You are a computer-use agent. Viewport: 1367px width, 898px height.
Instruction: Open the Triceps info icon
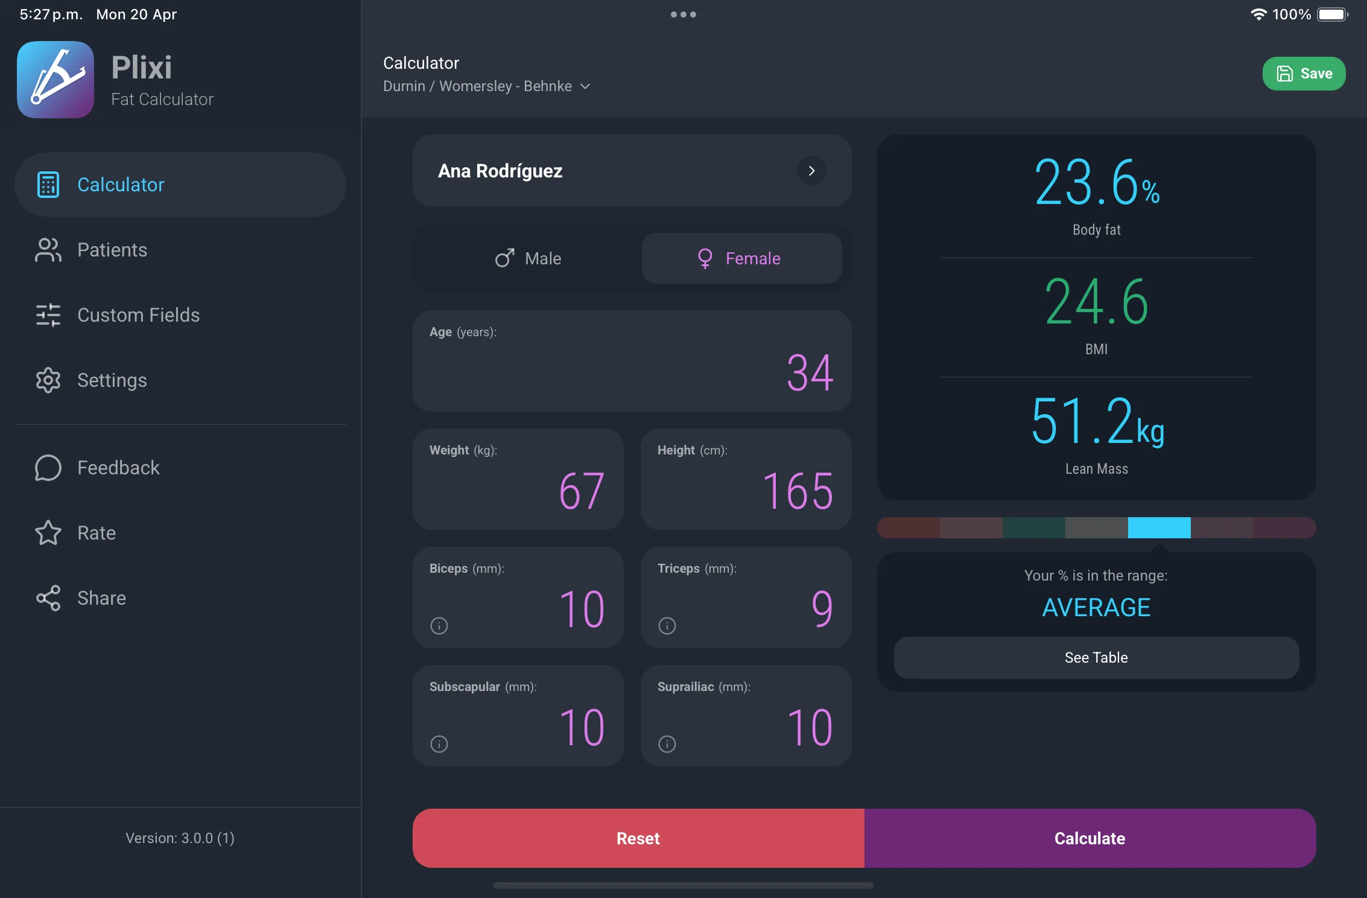tap(667, 626)
